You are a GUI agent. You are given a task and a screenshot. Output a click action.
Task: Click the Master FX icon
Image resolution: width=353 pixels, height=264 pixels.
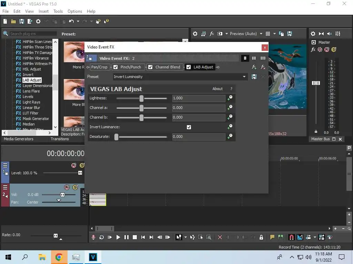tap(313, 49)
